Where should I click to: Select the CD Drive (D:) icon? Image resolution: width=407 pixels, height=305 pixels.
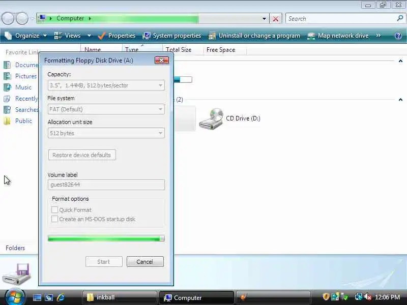click(211, 119)
